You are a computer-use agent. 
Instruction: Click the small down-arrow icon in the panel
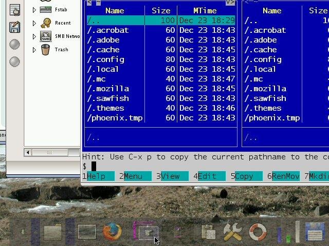pos(23,232)
